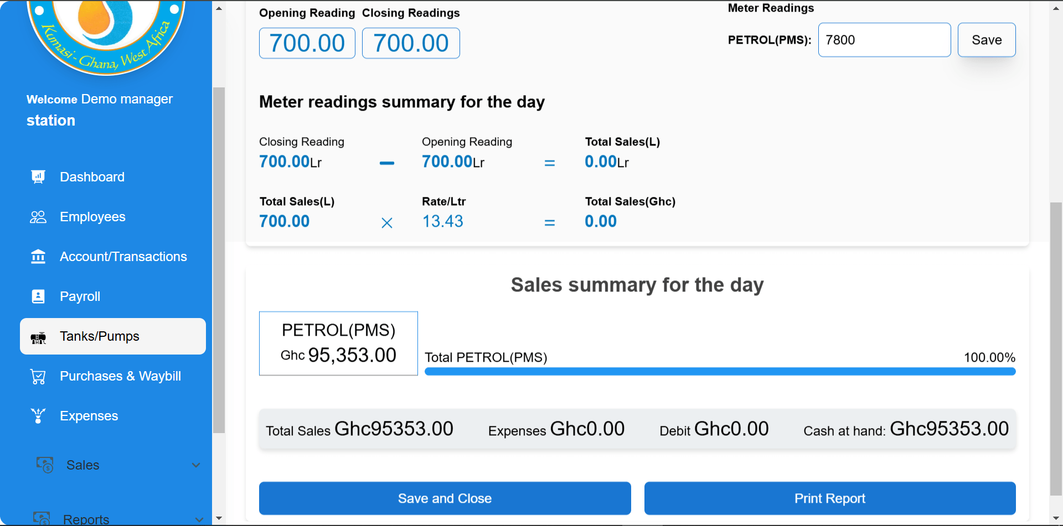Select the PETROL(PMS) sales summary card
Screen dimensions: 1063x526
[338, 343]
